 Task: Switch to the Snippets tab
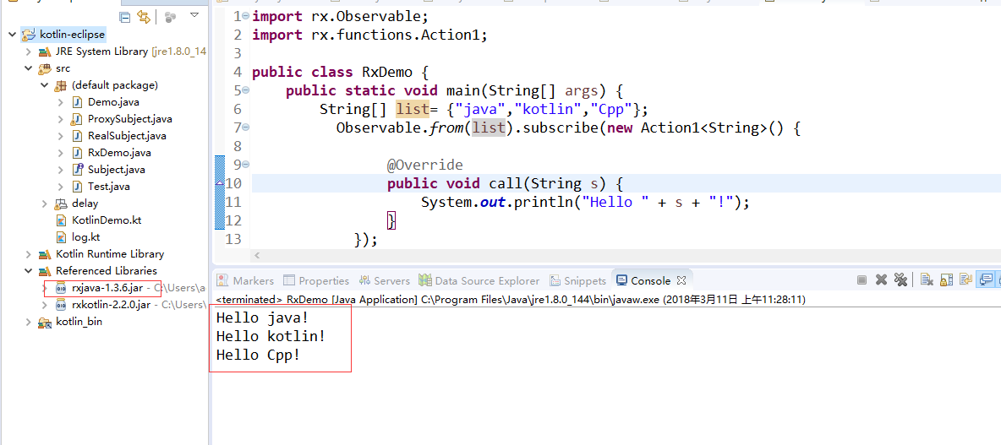tap(577, 280)
